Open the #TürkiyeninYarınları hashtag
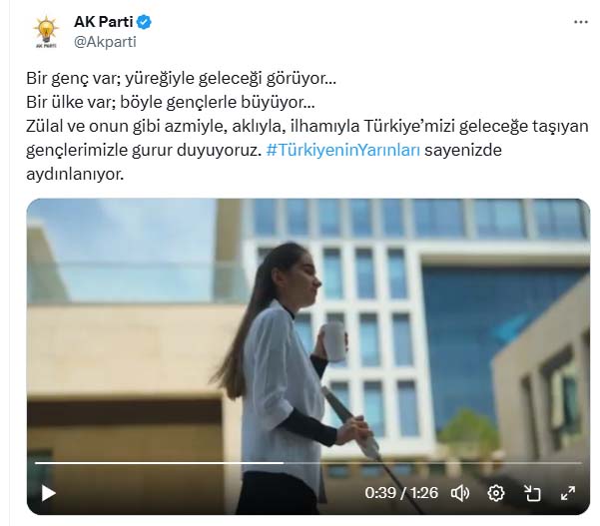The image size is (600, 526). 343,150
